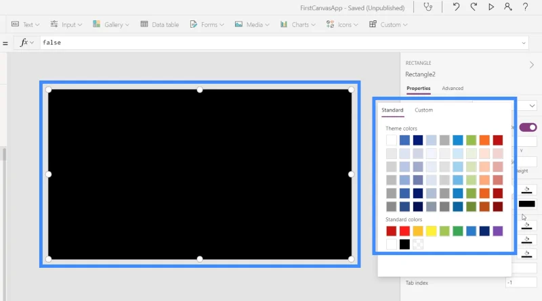Click the Rectangle2 control name
This screenshot has height=301, width=542.
tap(420, 74)
